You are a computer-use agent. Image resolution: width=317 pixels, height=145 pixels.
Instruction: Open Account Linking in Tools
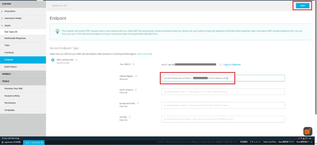[12, 96]
